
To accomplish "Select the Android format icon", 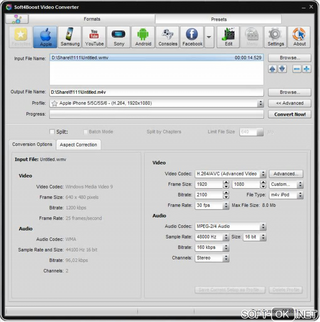I will click(143, 37).
